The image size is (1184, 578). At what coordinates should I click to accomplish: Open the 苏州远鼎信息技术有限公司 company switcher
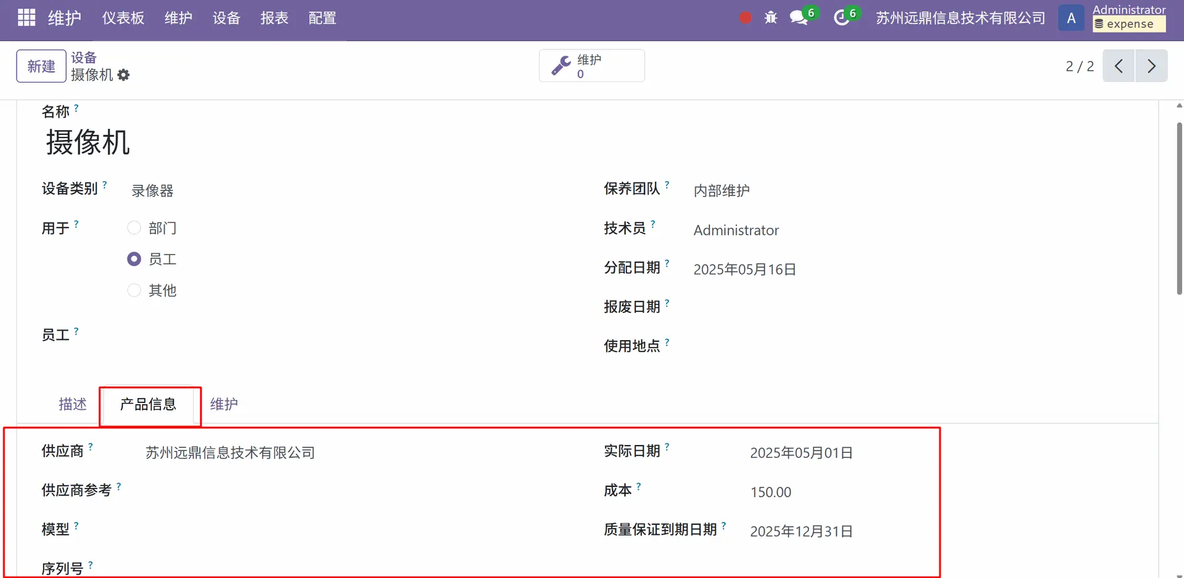pyautogui.click(x=960, y=18)
